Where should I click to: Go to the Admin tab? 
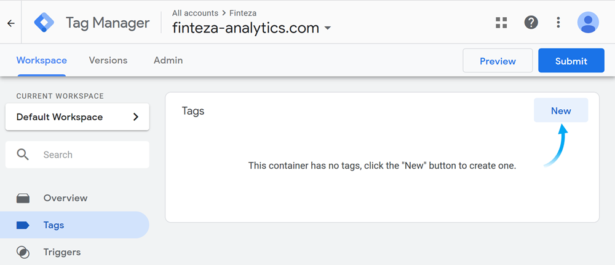pos(168,61)
